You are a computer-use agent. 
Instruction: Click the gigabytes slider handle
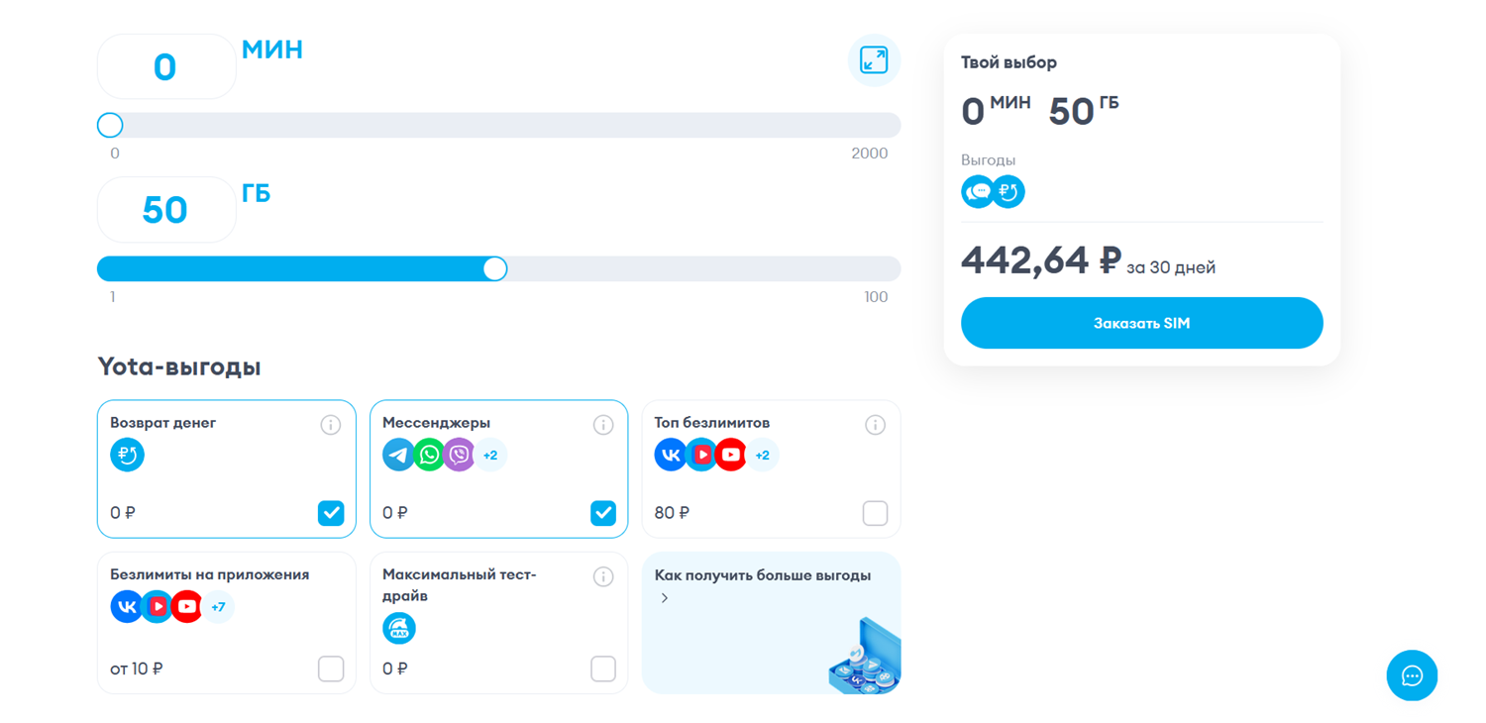pyautogui.click(x=495, y=268)
